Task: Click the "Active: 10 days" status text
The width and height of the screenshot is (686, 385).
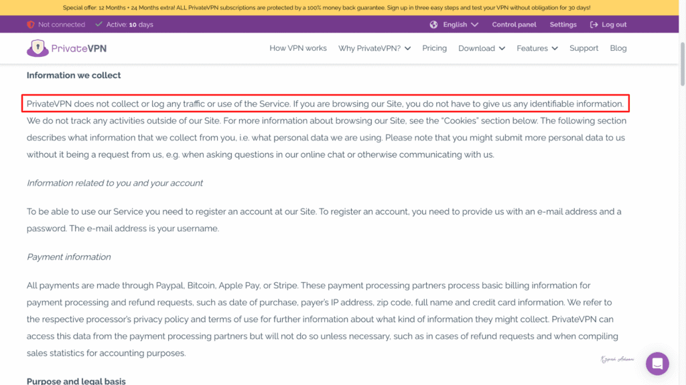Action: (130, 25)
